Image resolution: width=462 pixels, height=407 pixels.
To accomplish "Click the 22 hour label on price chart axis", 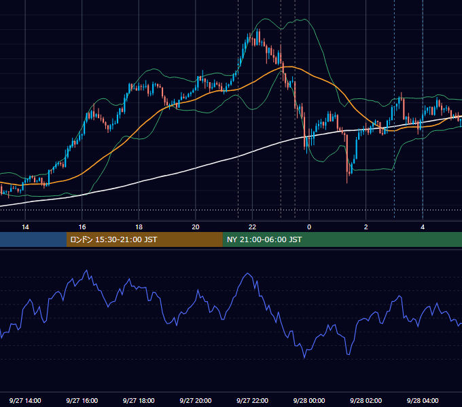I will 252,227.
